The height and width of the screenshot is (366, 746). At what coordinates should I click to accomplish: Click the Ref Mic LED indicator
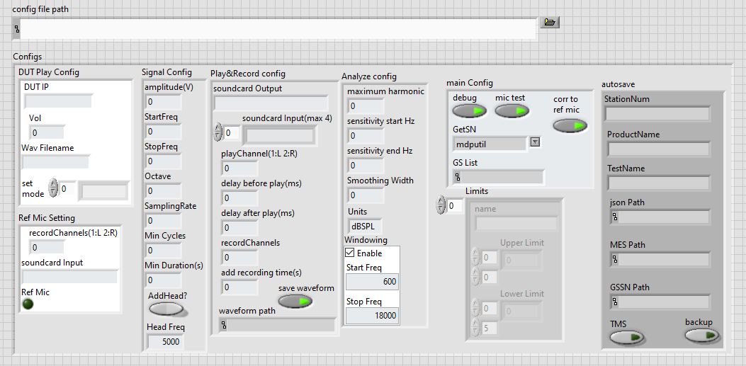[28, 304]
